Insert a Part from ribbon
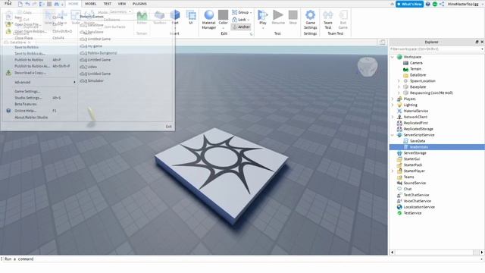The height and width of the screenshot is (273, 485). (x=175, y=17)
